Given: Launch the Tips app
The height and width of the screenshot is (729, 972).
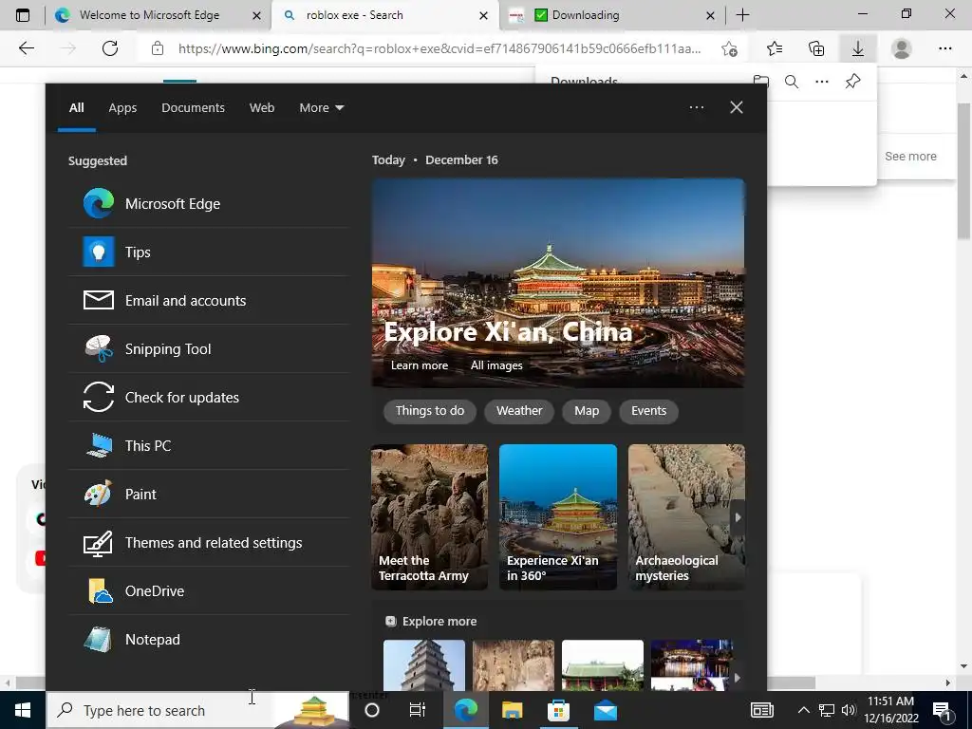Looking at the screenshot, I should 209,252.
